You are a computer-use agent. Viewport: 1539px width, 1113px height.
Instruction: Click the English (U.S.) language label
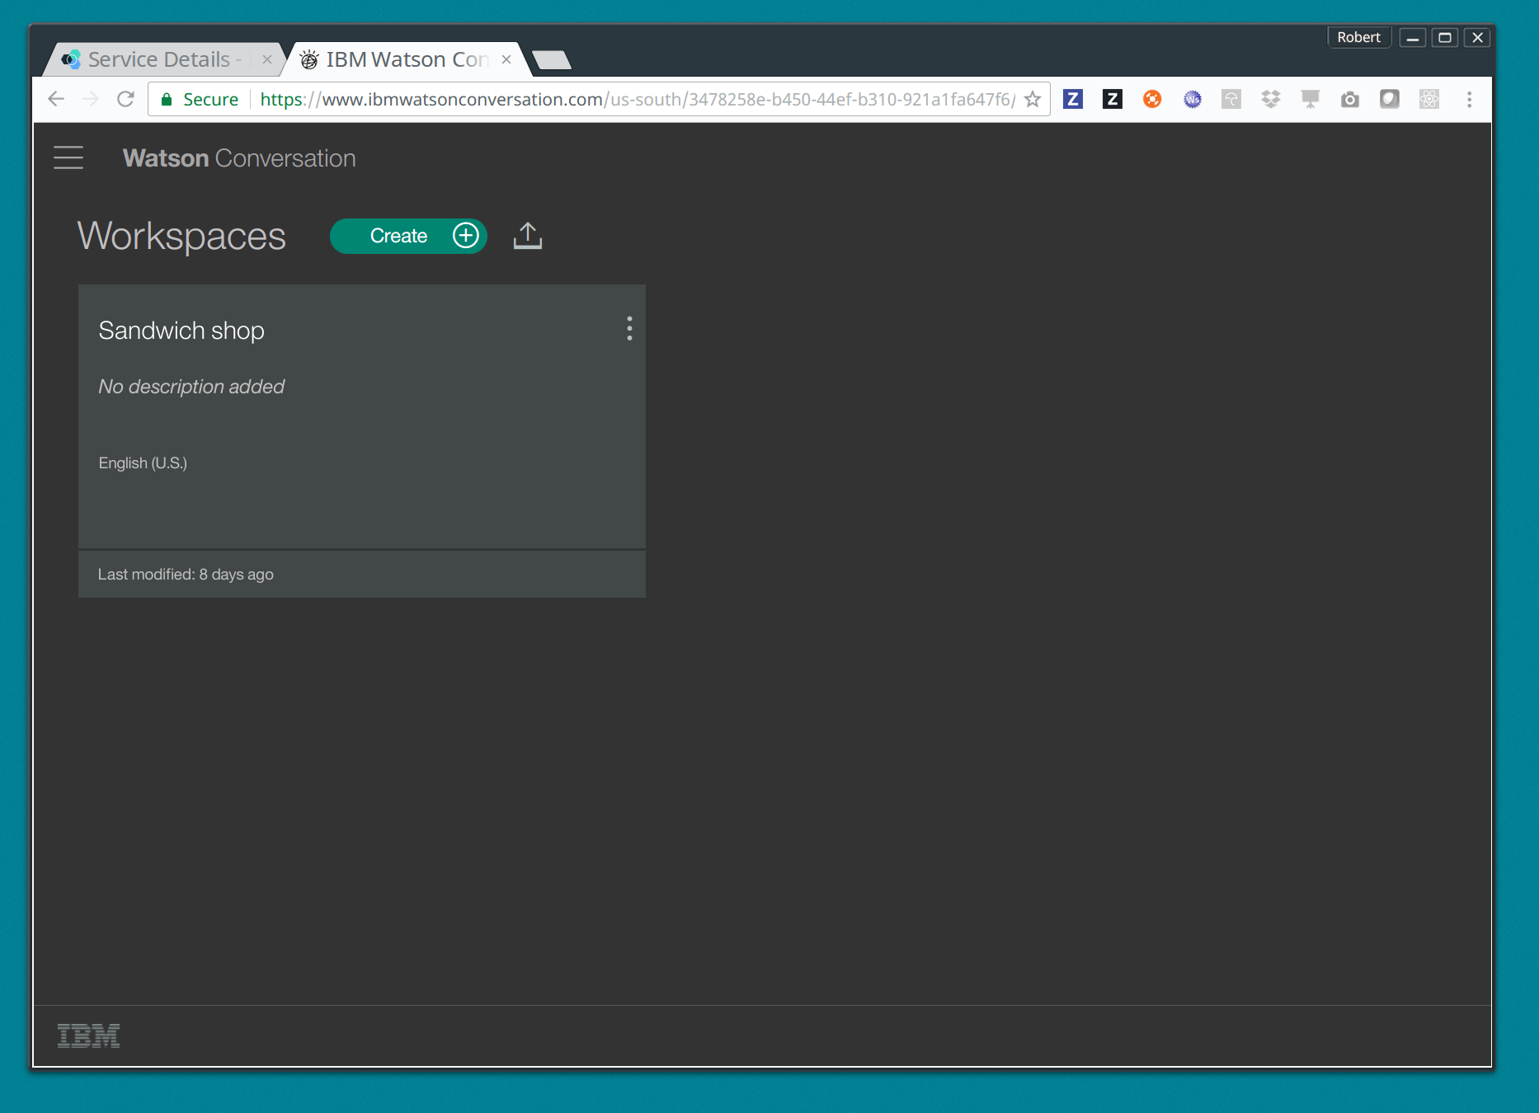(x=143, y=463)
